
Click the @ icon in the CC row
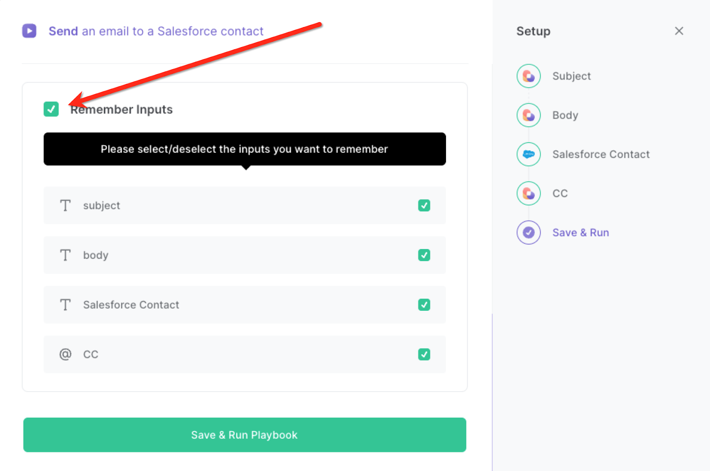pyautogui.click(x=65, y=354)
